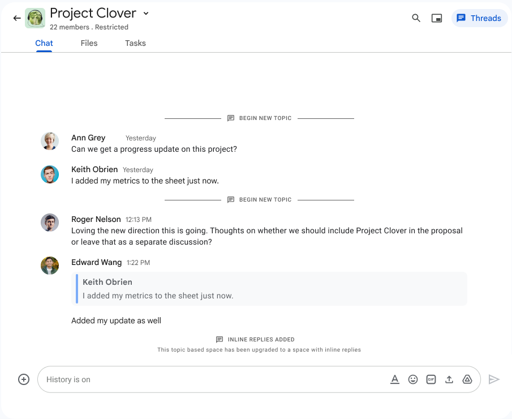Toggle the text formatting options
This screenshot has width=512, height=419.
coord(395,379)
